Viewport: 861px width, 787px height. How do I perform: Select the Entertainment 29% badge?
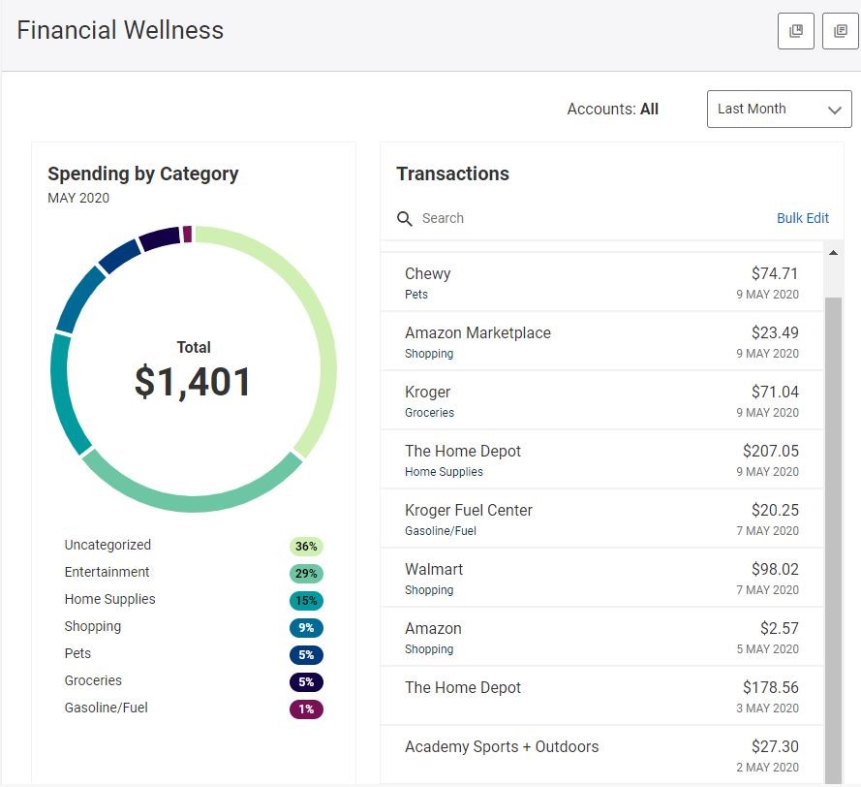coord(306,573)
